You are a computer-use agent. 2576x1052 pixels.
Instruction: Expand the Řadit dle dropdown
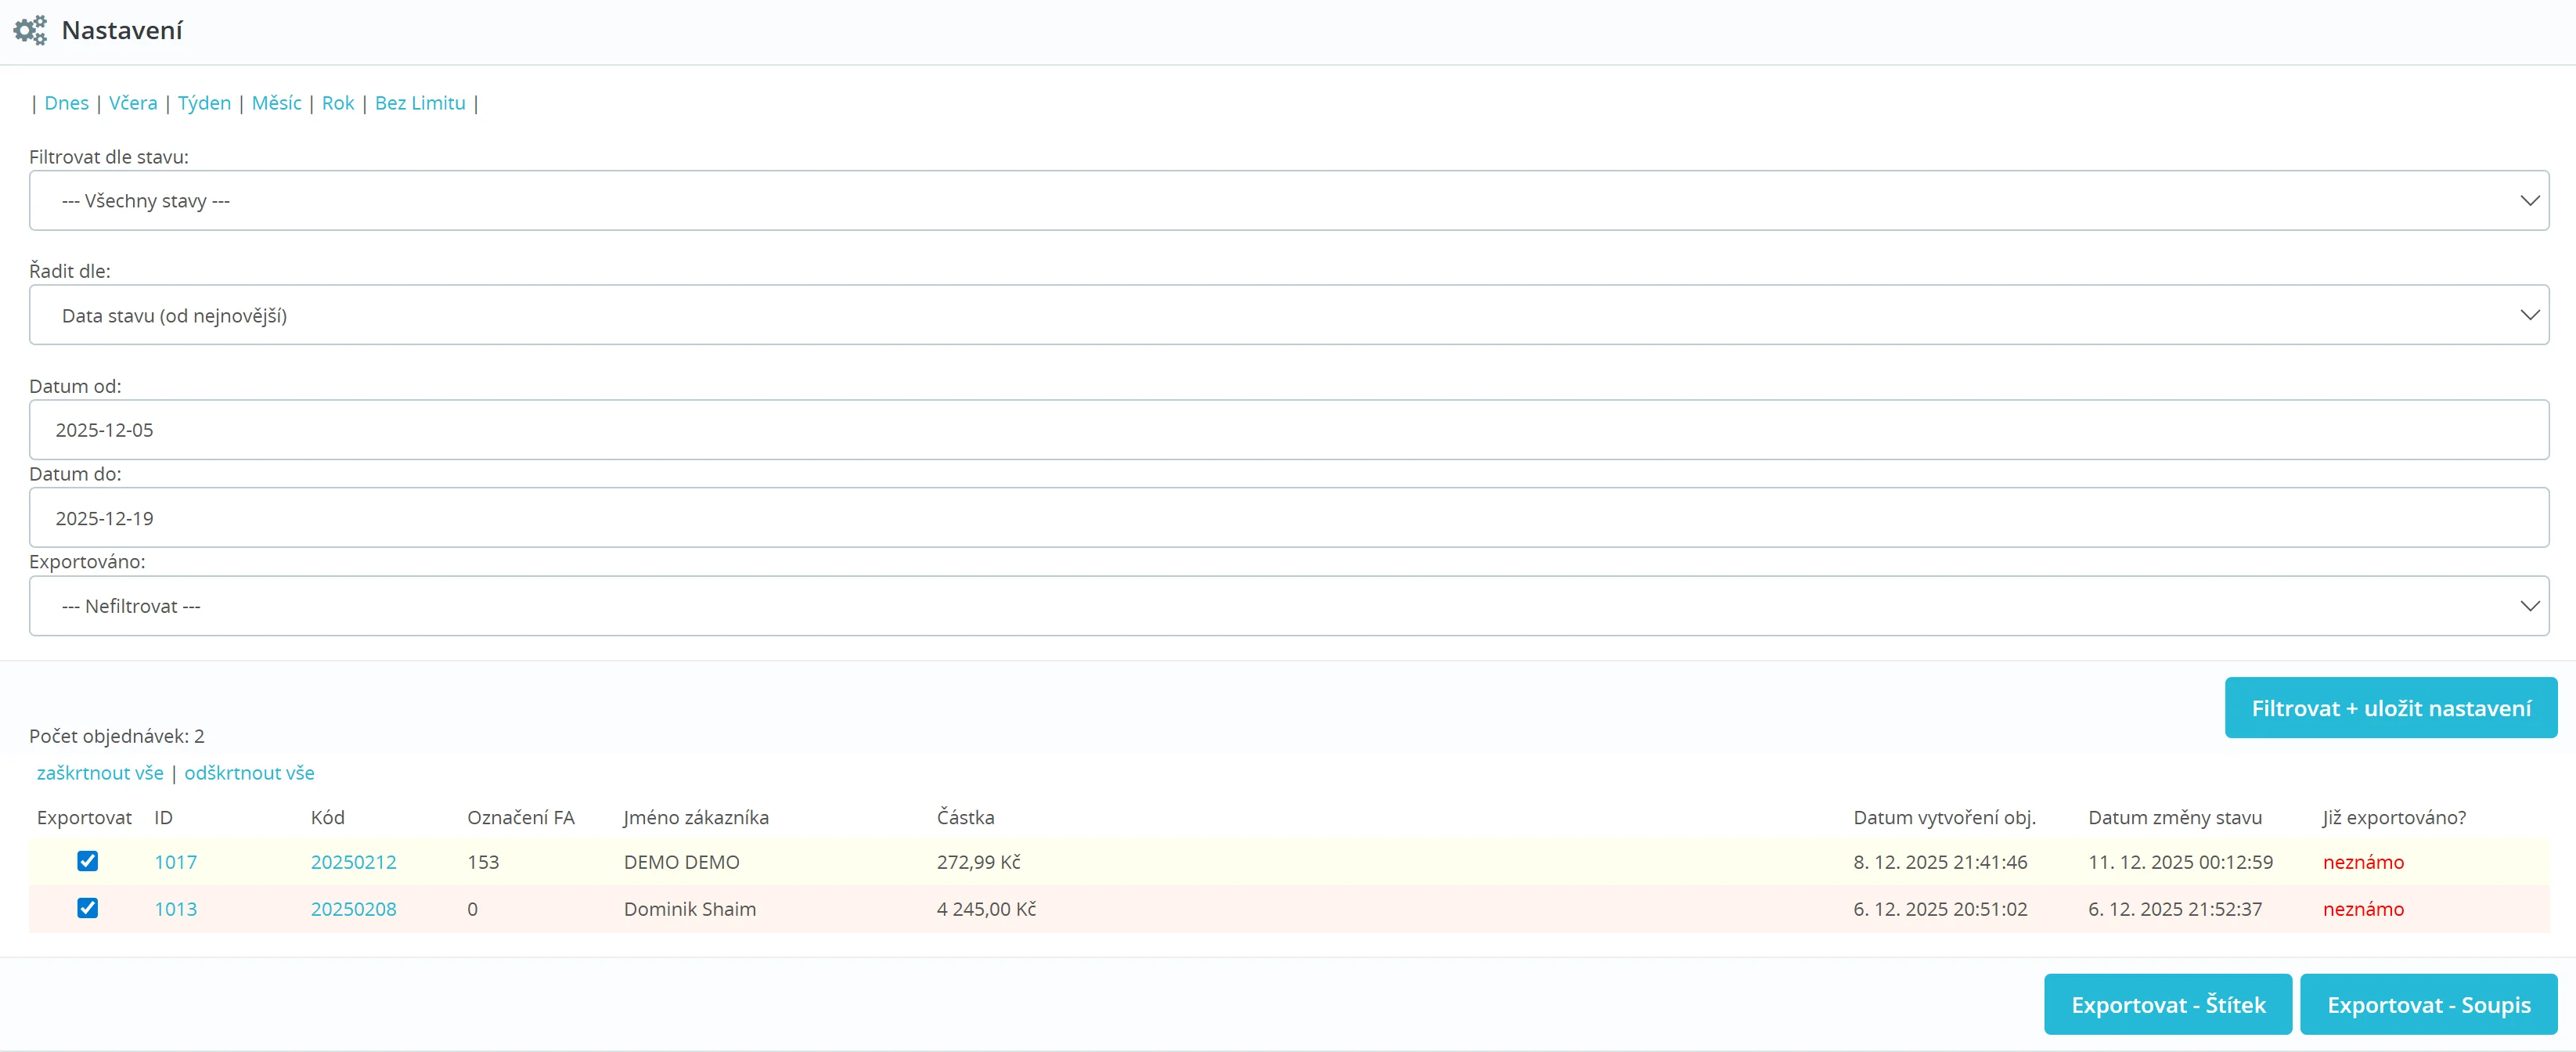(1288, 315)
